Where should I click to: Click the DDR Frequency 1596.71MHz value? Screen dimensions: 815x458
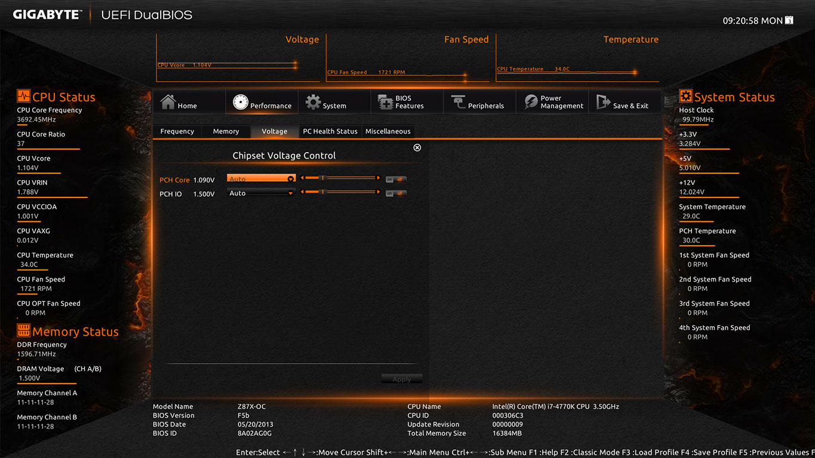[x=36, y=354]
